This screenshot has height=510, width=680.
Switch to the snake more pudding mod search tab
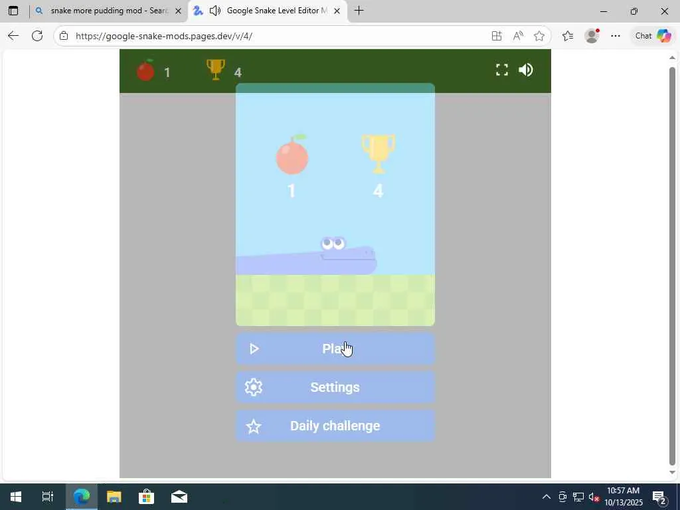point(108,11)
